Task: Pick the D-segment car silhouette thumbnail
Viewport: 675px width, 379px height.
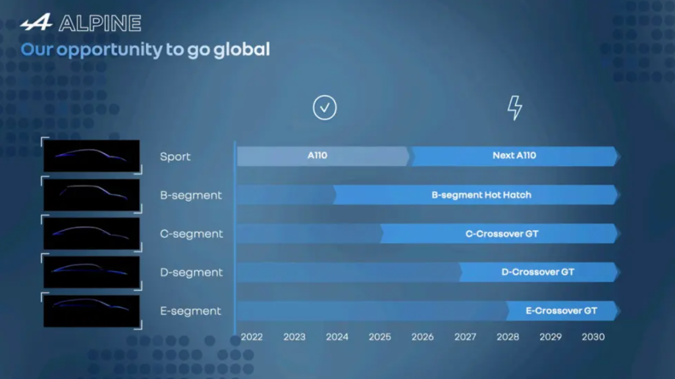Action: tap(92, 272)
